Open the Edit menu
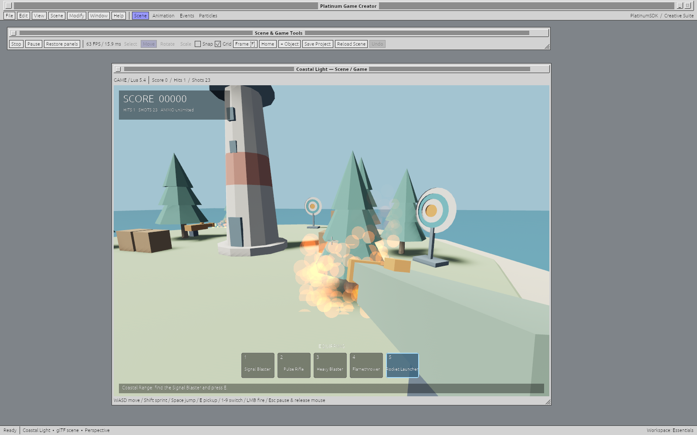This screenshot has width=697, height=435. click(24, 16)
